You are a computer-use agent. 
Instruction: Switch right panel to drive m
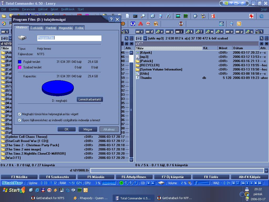coord(209,32)
